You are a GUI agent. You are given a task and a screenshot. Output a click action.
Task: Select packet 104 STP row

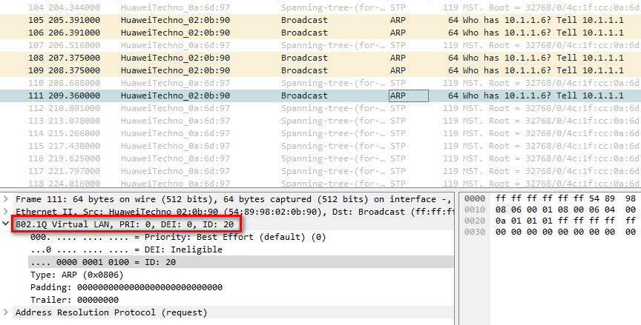(320, 7)
